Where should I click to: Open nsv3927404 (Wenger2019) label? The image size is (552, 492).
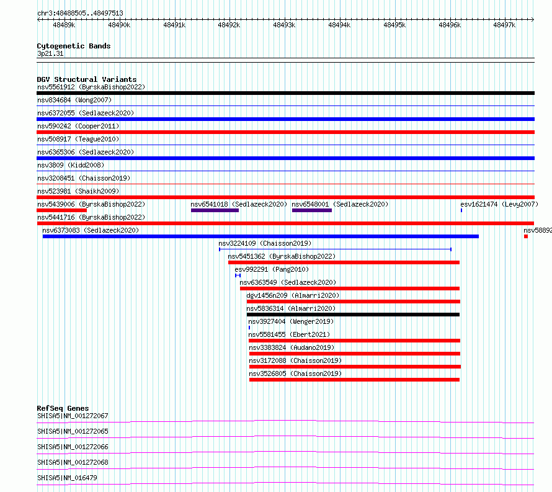291,321
